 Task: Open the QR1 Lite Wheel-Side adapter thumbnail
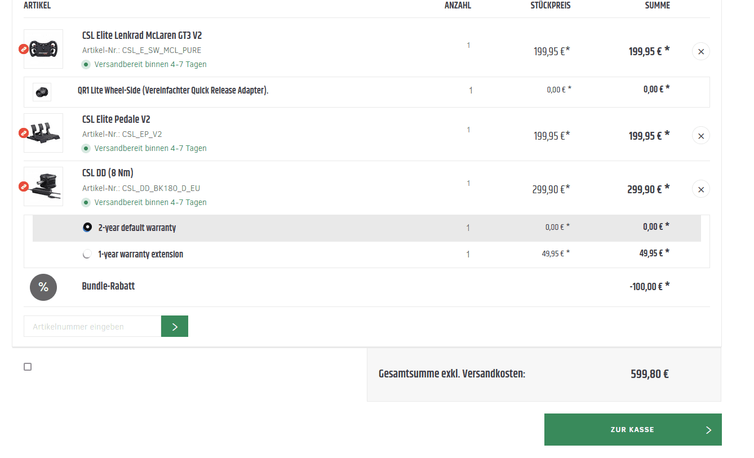point(42,92)
